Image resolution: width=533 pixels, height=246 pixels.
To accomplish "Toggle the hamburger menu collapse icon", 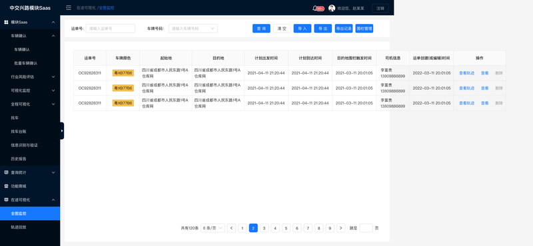I will tap(69, 8).
